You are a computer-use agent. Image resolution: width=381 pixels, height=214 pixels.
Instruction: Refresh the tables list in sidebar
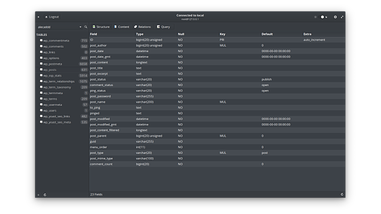pyautogui.click(x=45, y=194)
